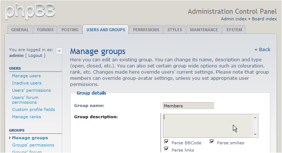Collapse the sidebar with arrow icon
This screenshot has width=282, height=153.
pyautogui.click(x=59, y=51)
